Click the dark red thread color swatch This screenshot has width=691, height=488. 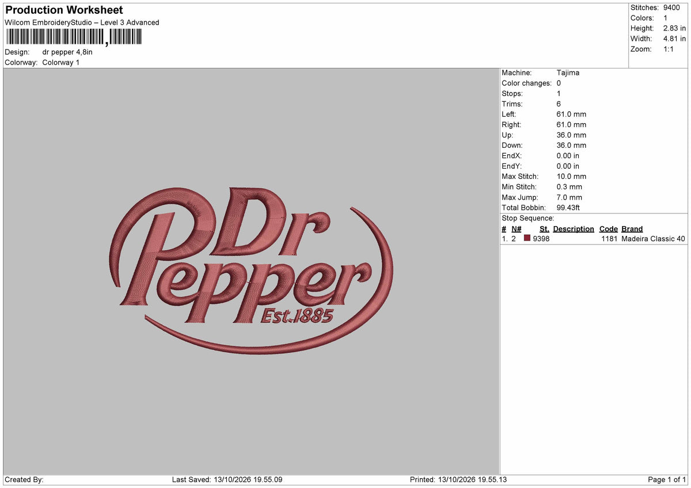tap(527, 238)
